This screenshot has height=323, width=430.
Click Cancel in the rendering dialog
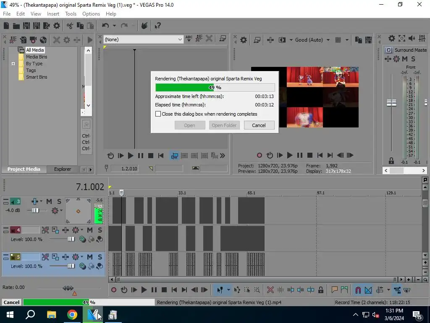click(259, 125)
